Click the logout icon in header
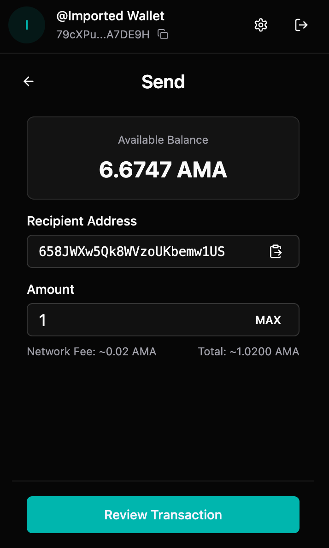The image size is (329, 548). (301, 25)
